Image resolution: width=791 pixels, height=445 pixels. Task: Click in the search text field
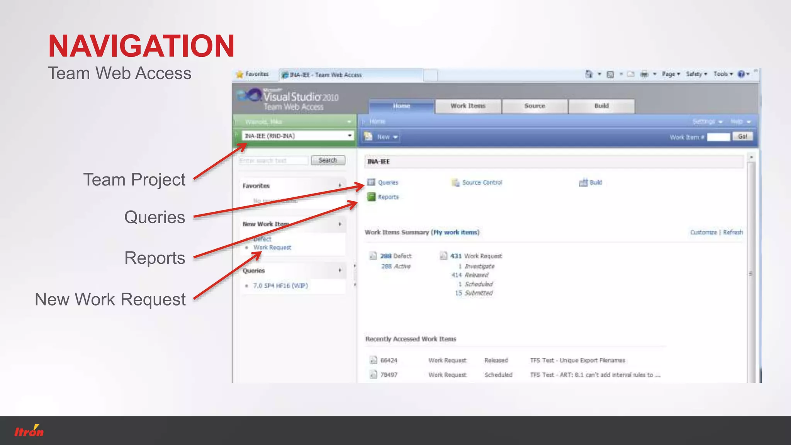[273, 160]
